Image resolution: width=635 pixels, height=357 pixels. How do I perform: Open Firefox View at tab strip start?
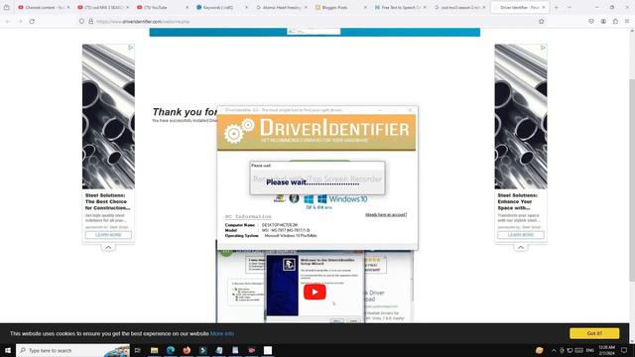tap(7, 7)
